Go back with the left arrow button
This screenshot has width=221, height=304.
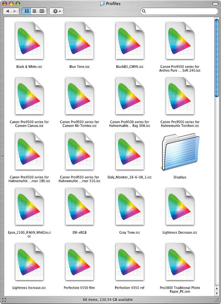pyautogui.click(x=7, y=11)
